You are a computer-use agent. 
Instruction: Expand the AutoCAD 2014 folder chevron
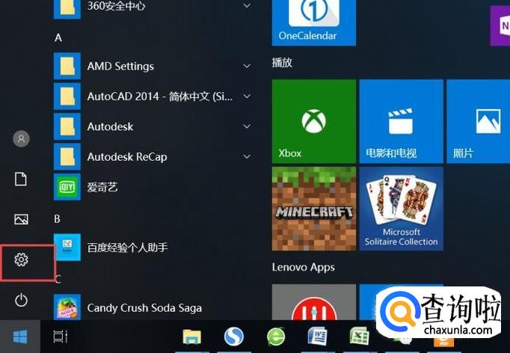(x=247, y=96)
